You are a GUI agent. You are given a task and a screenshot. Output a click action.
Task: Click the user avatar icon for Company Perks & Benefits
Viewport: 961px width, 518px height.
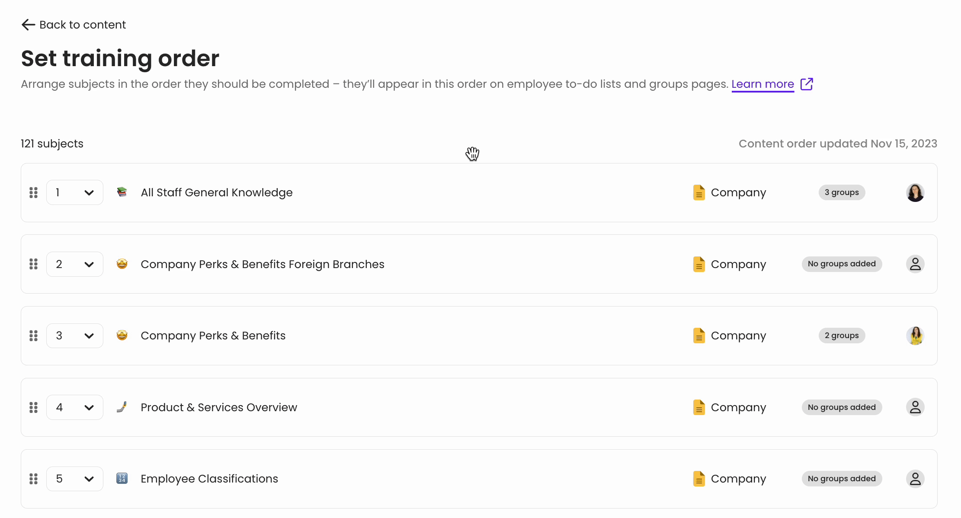pos(915,335)
